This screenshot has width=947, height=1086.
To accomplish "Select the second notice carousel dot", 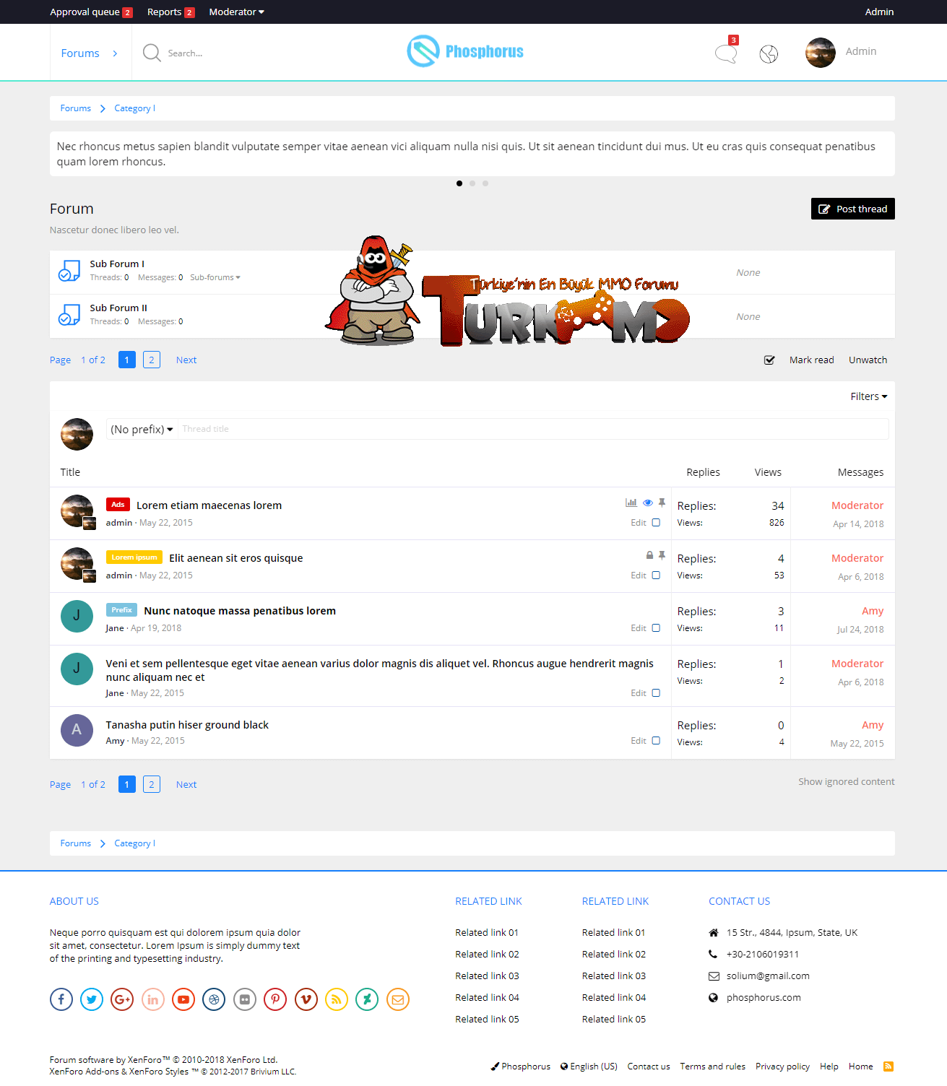I will (472, 183).
